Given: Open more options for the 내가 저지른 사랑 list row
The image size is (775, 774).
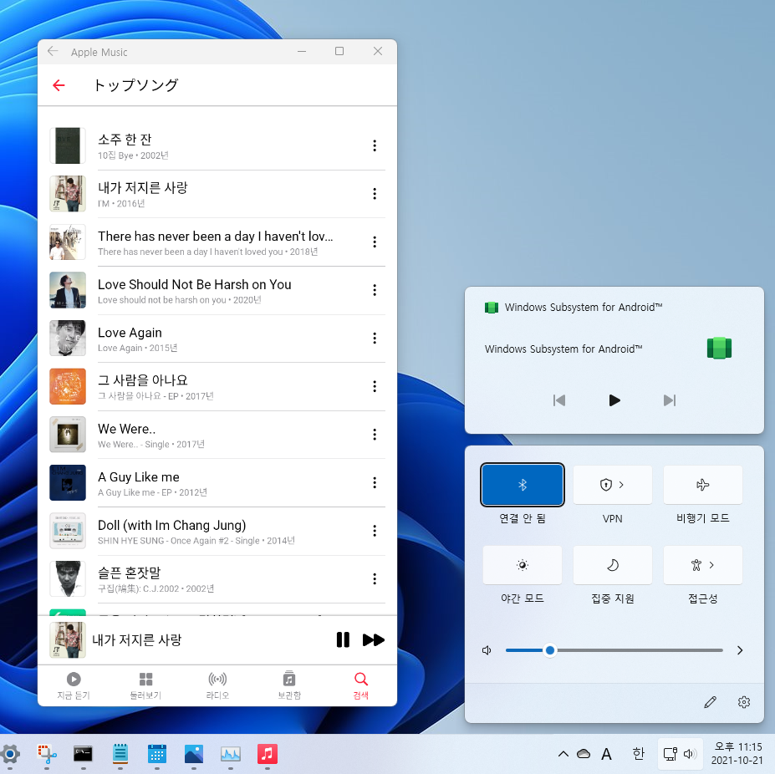Looking at the screenshot, I should tap(375, 193).
